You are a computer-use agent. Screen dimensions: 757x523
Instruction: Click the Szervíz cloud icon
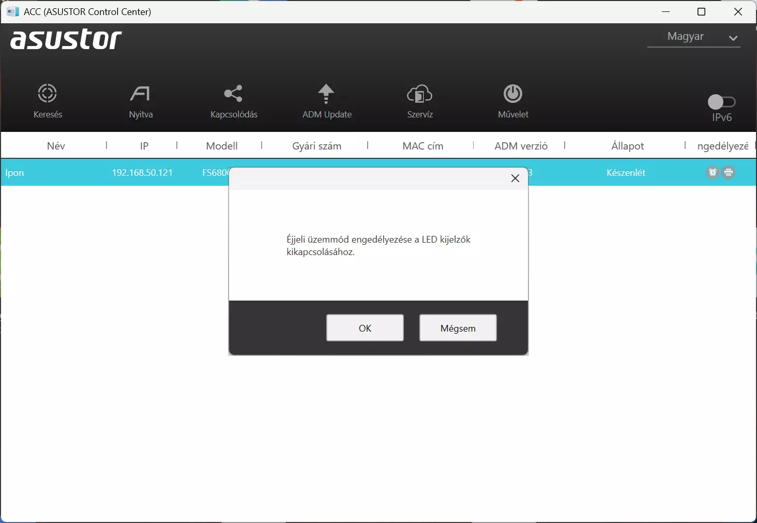click(419, 94)
